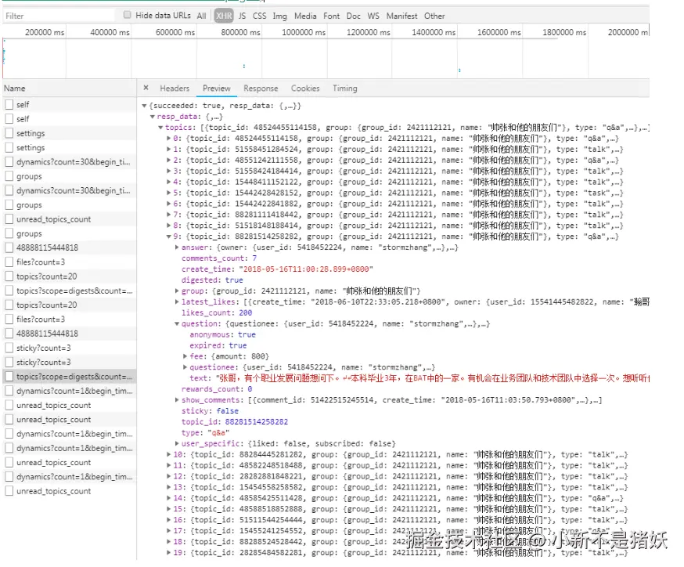Screen dimensions: 684x567
Task: Filter requests by WS type
Action: [x=373, y=16]
